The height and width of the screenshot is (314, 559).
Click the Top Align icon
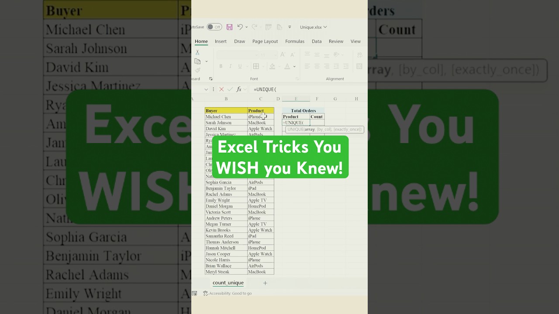(x=307, y=55)
